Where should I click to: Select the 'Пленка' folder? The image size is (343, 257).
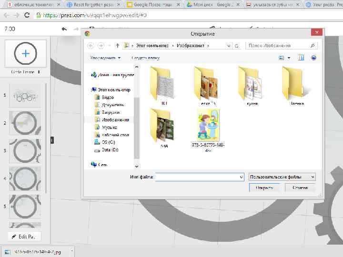pos(296,86)
